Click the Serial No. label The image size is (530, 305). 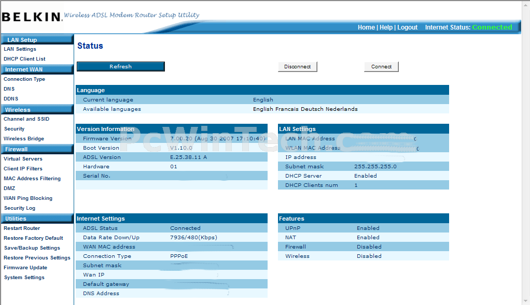click(96, 176)
